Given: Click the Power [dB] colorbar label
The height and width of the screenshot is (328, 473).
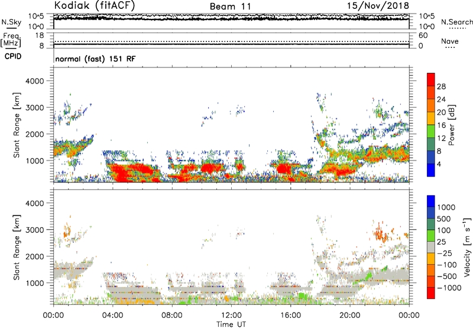Looking at the screenshot, I should [451, 125].
